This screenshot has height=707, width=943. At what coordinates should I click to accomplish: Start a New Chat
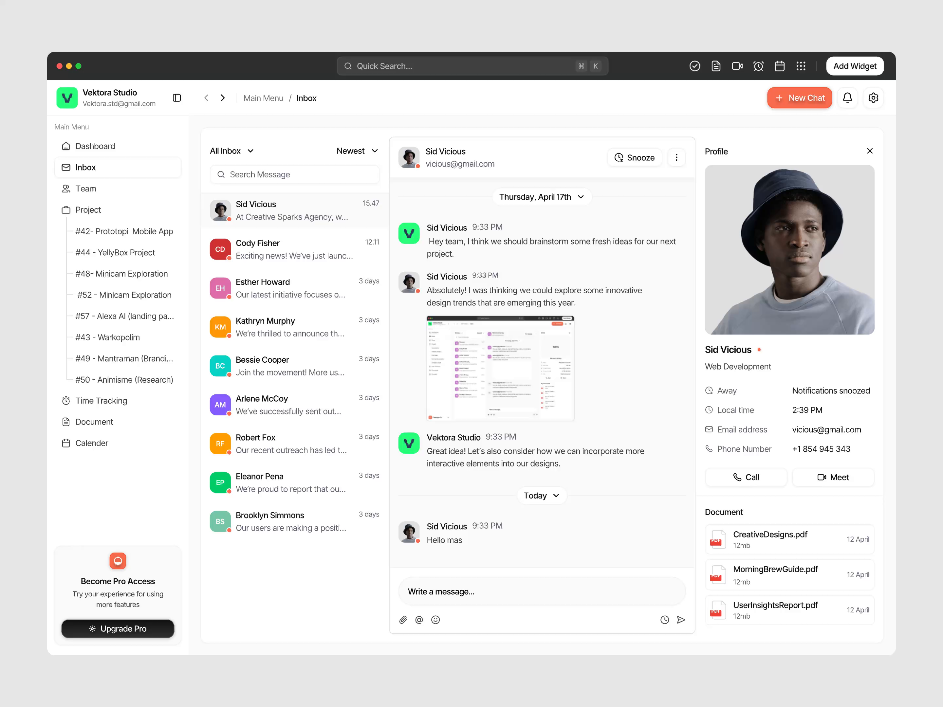(x=799, y=98)
